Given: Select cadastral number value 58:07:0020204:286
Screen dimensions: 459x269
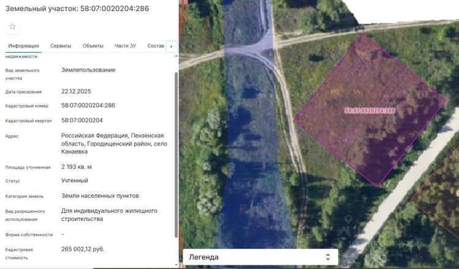Looking at the screenshot, I should (x=88, y=105).
